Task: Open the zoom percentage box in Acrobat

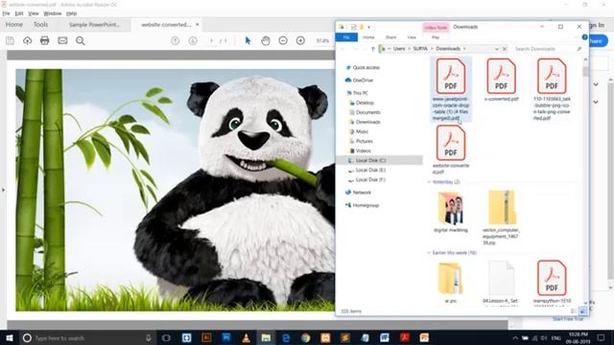Action: click(x=322, y=40)
